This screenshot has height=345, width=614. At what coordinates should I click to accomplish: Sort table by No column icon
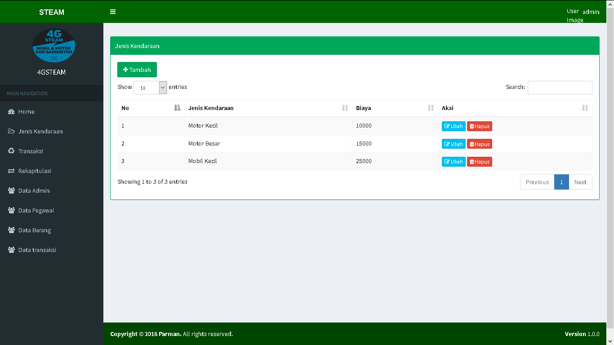177,108
